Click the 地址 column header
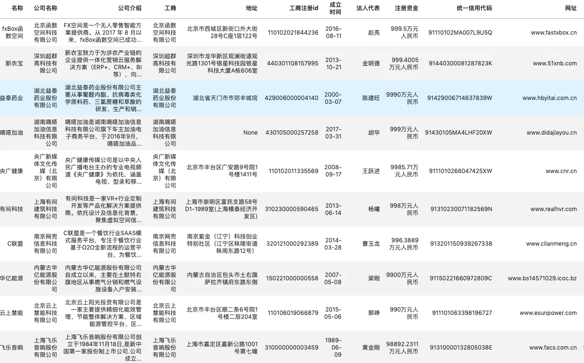 251,8
